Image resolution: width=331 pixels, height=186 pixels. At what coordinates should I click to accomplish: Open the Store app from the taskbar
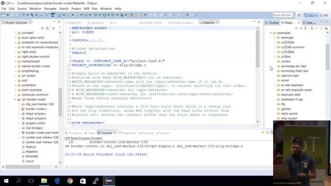[83, 181]
